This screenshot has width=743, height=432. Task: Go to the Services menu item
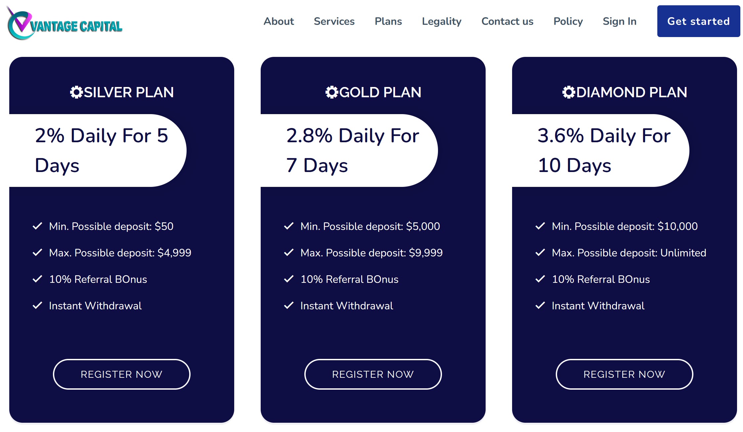pos(334,22)
